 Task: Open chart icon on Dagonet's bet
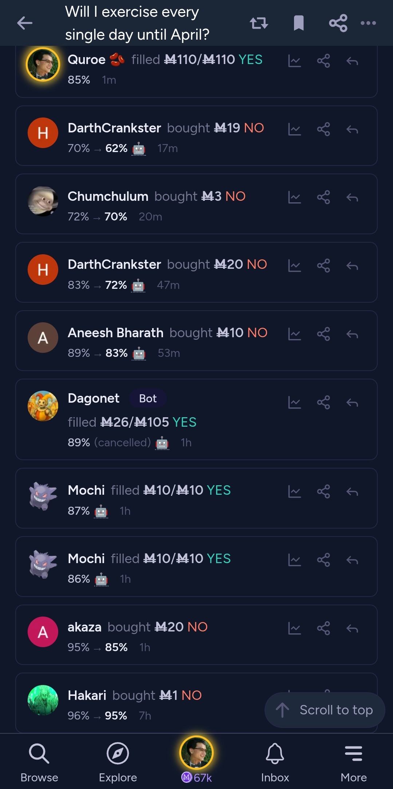pyautogui.click(x=294, y=402)
